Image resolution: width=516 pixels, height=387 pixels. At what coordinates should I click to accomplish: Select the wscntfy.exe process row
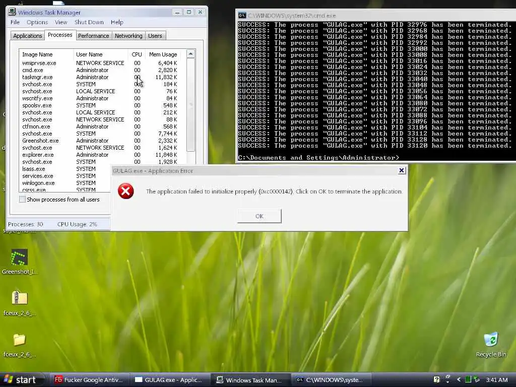100,98
